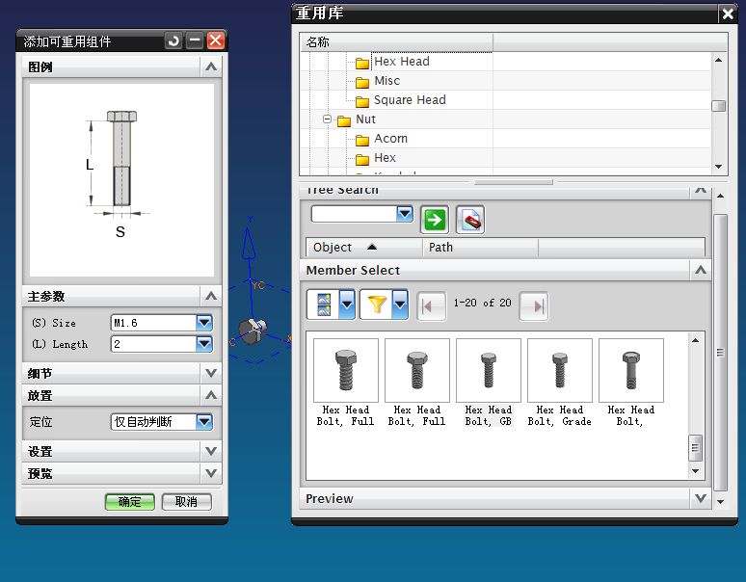The height and width of the screenshot is (582, 746).
Task: Collapse the 主参数 section
Action: (x=211, y=296)
